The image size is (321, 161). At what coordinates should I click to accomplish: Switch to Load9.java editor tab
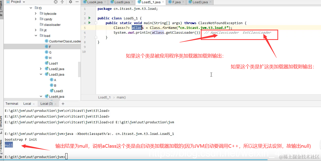pos(122,2)
